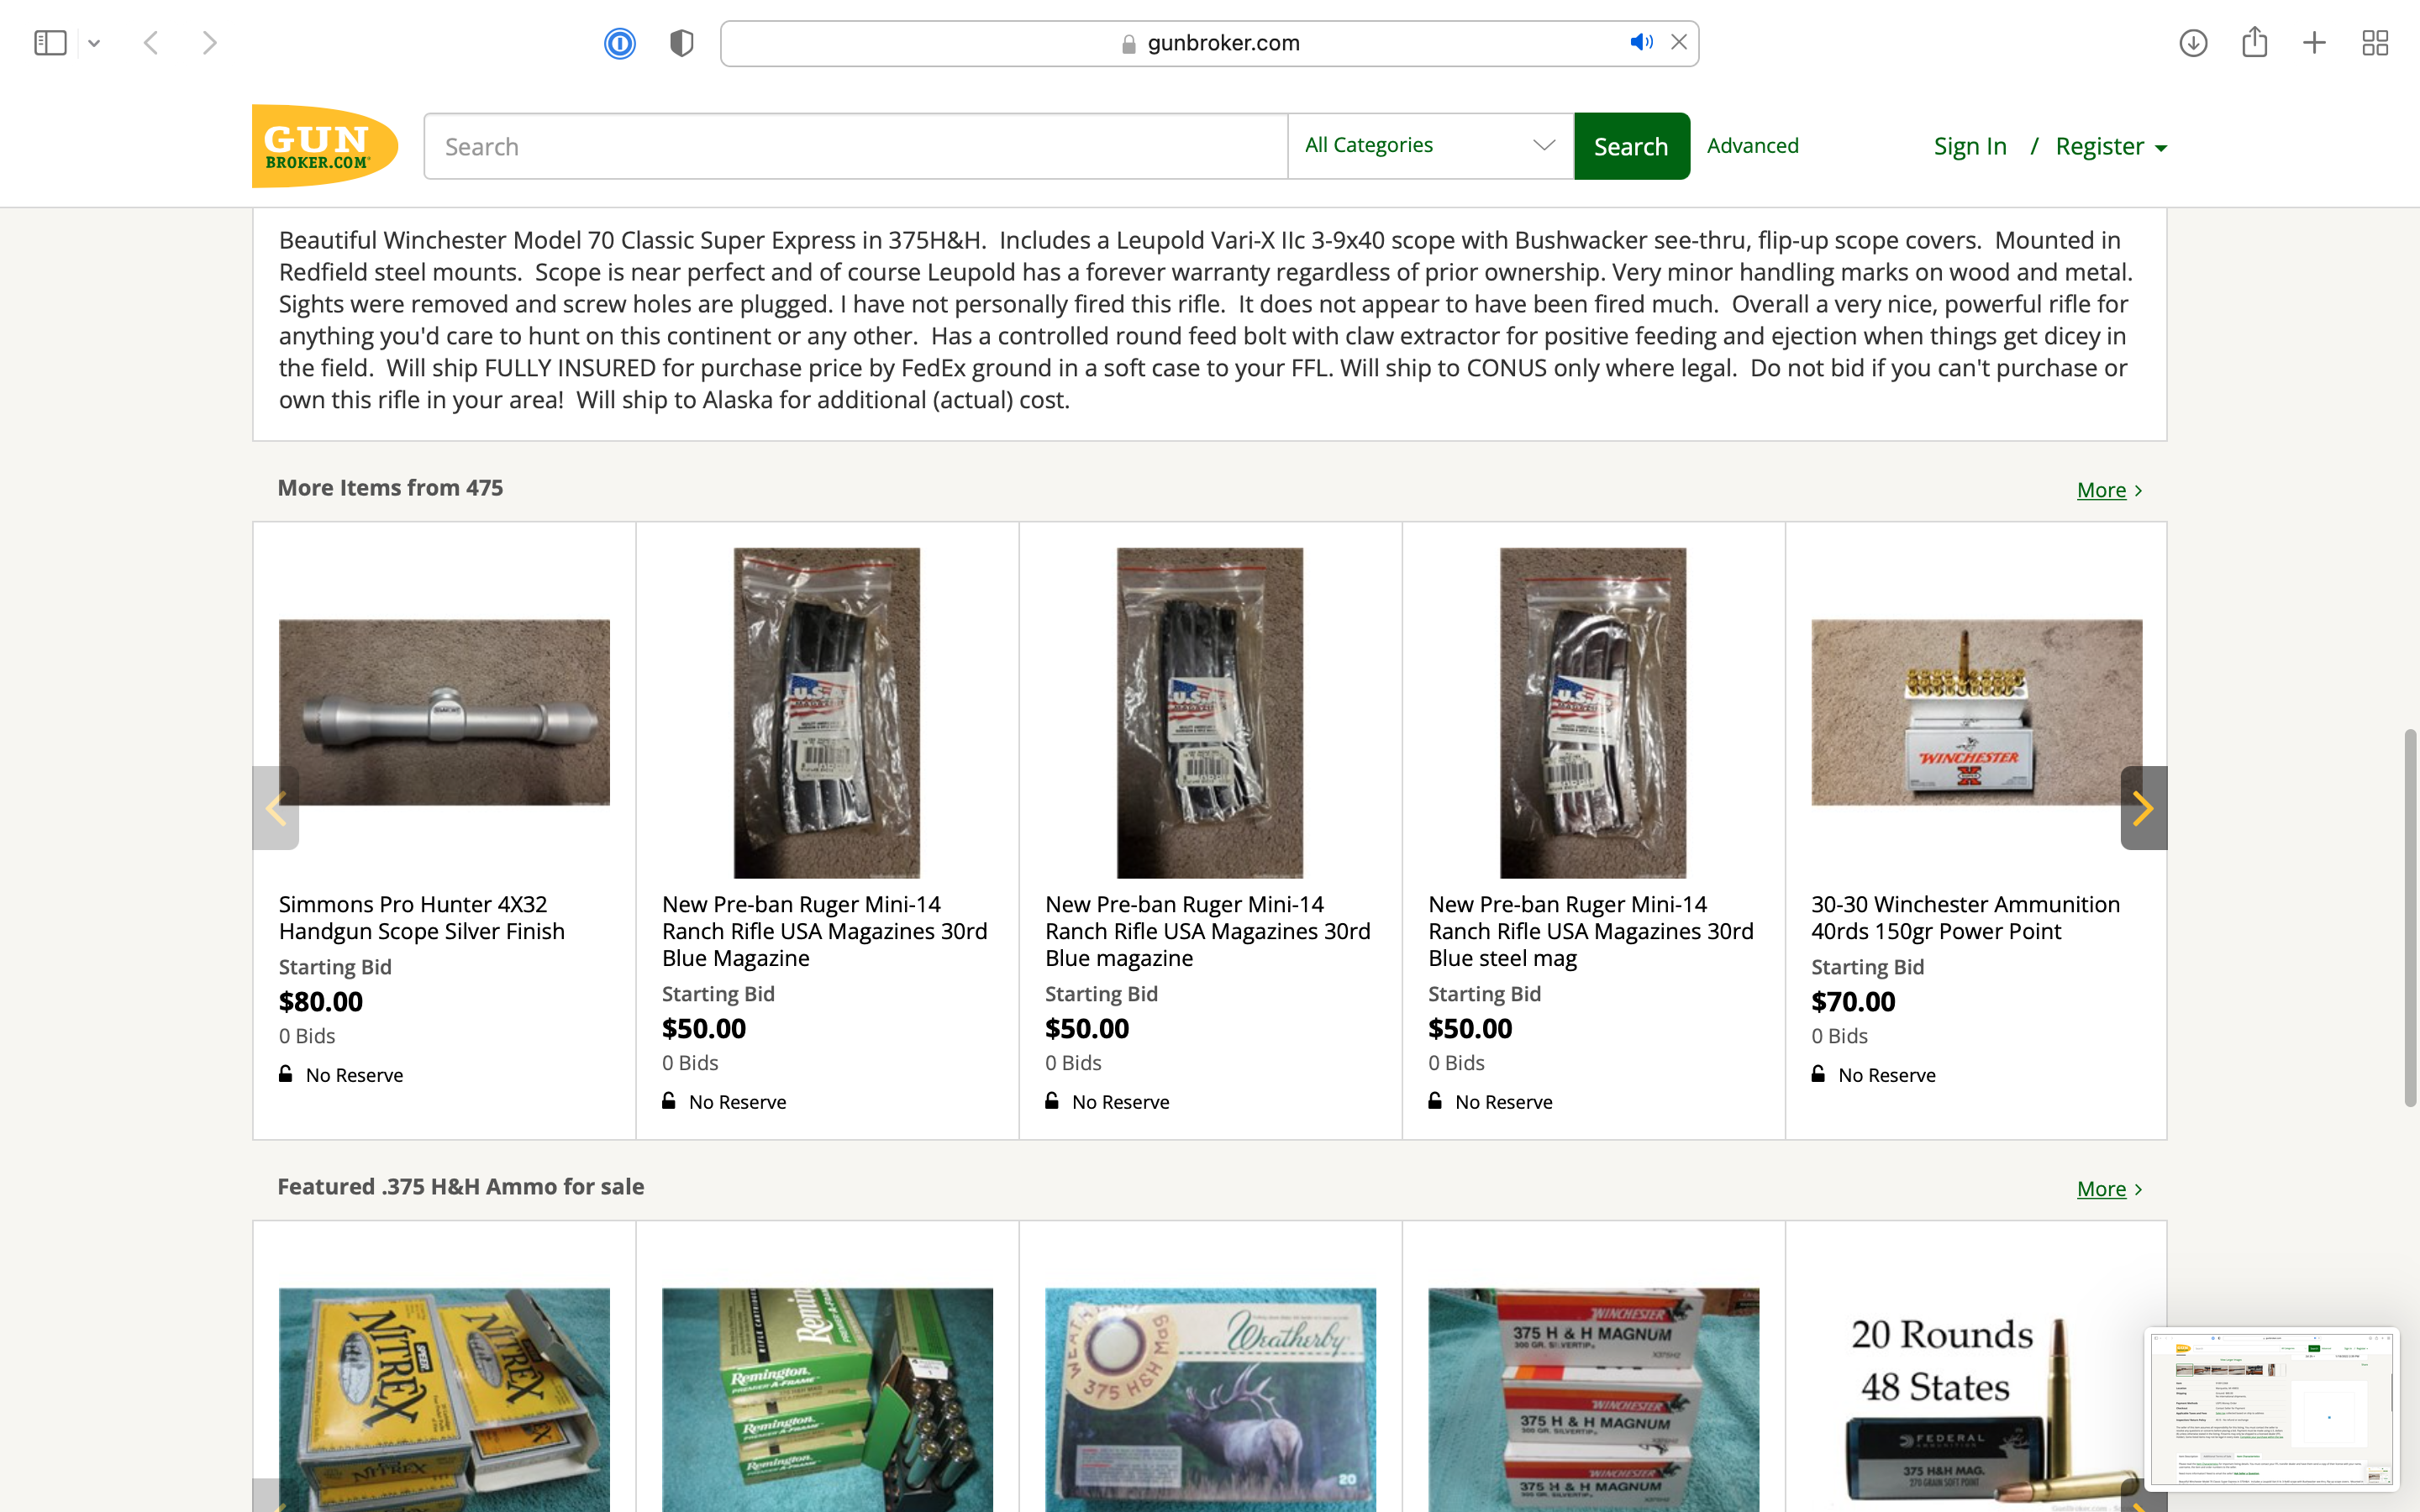
Task: Open the screenshot preview thumbnail
Action: 2271,1408
